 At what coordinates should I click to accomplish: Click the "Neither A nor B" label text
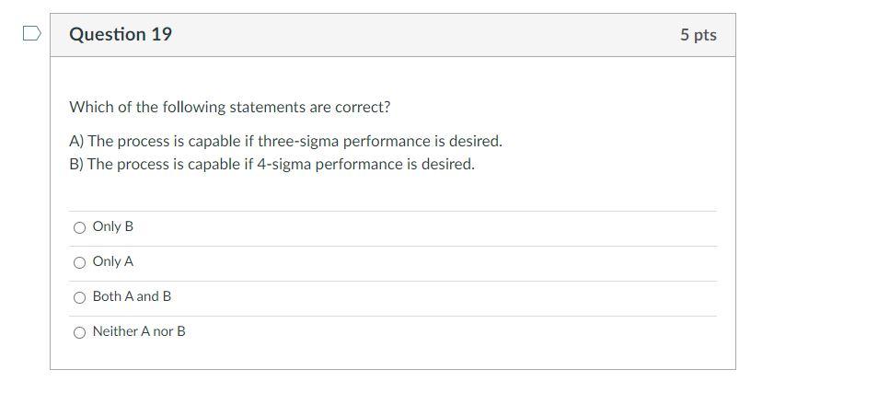coord(139,331)
